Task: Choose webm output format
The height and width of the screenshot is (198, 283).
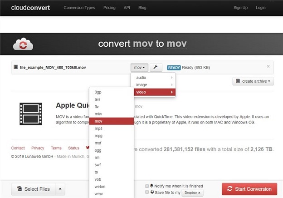Action: click(112, 187)
